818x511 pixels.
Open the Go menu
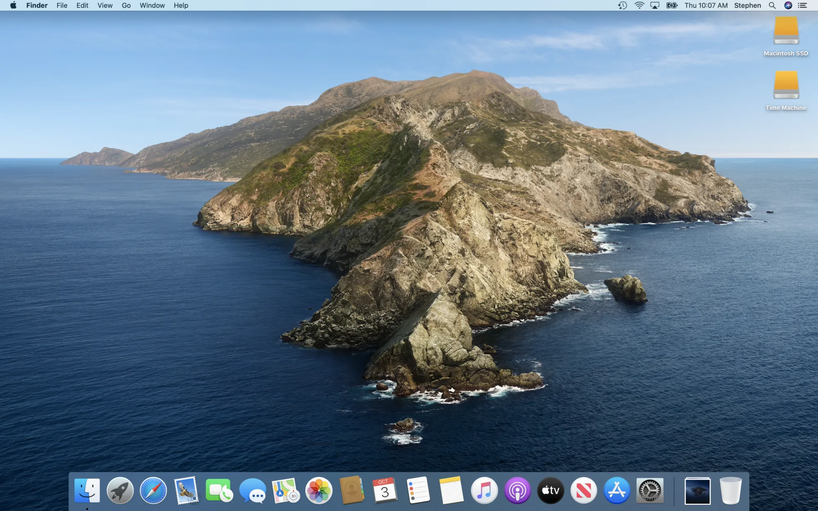pos(126,5)
